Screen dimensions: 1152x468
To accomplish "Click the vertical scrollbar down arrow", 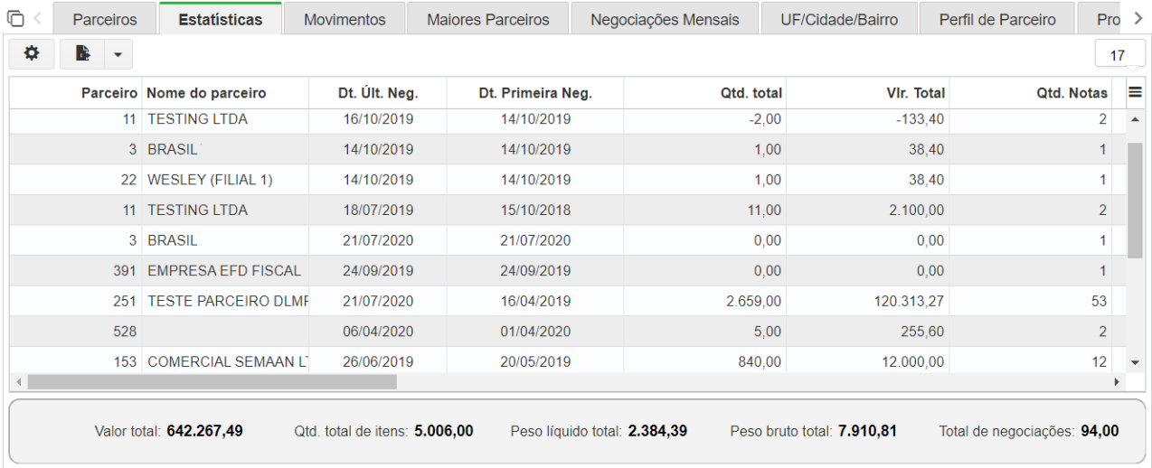I will click(1136, 362).
